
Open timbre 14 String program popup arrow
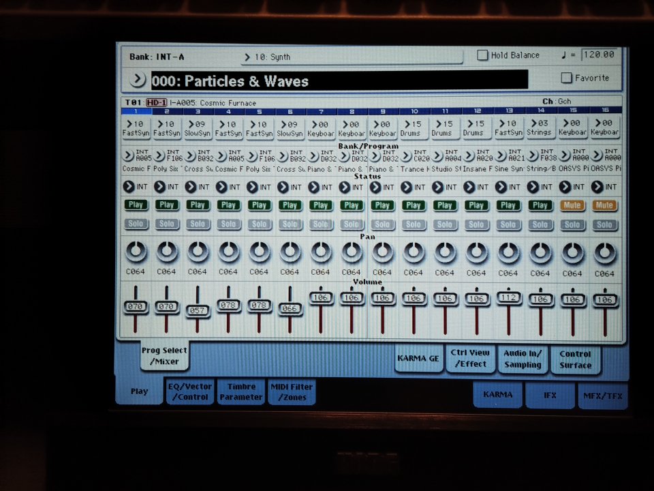point(532,156)
